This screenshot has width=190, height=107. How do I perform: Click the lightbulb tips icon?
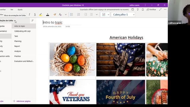point(138,10)
